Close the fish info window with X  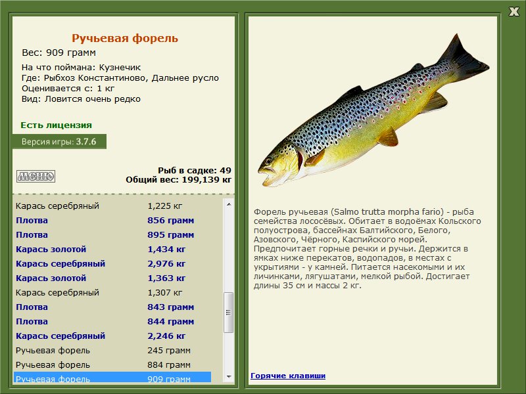point(514,10)
